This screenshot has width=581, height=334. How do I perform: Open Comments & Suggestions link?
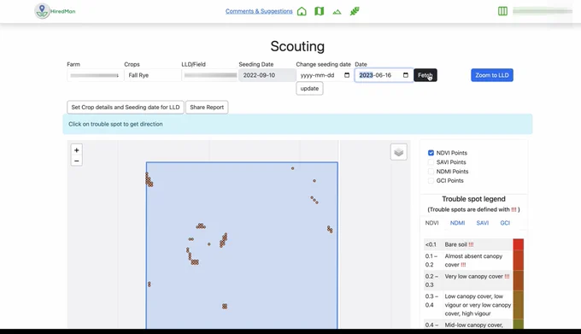point(259,11)
